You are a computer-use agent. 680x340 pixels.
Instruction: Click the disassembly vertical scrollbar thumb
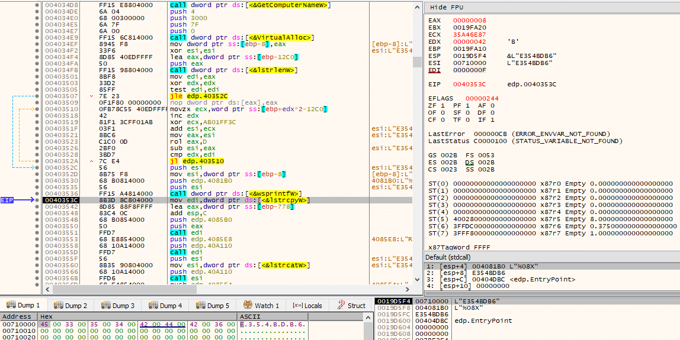coord(417,62)
